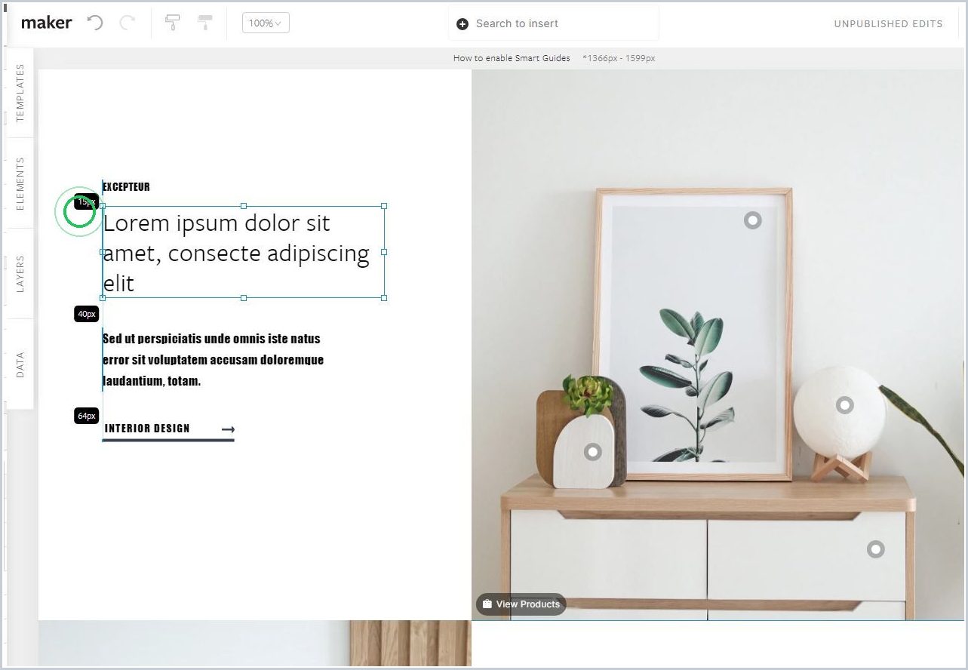Open the Data side tab
The height and width of the screenshot is (670, 968).
(x=20, y=364)
